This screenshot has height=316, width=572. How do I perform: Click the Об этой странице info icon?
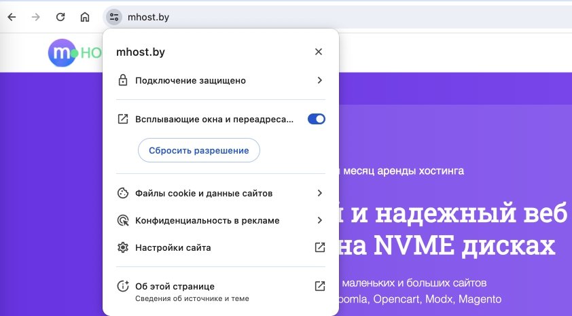tap(123, 286)
